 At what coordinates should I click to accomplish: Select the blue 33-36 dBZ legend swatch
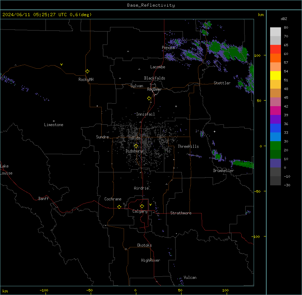pos(275,128)
